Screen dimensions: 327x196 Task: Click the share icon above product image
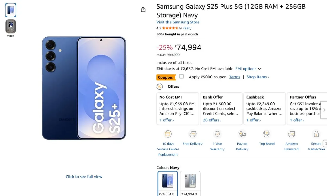tap(143, 10)
